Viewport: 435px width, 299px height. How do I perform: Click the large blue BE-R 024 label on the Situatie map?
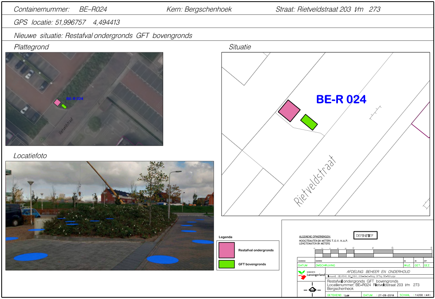(x=341, y=99)
